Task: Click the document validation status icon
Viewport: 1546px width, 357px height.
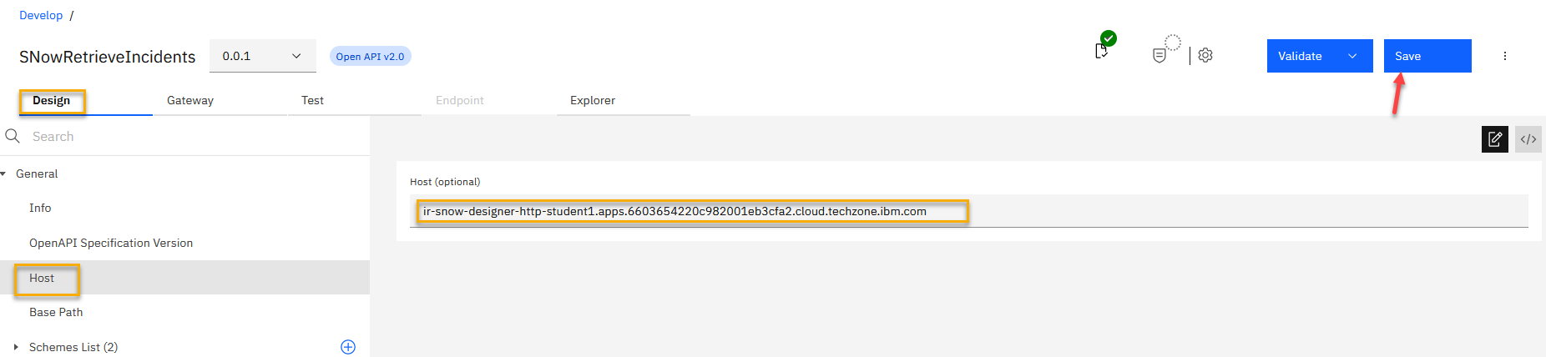Action: pyautogui.click(x=1102, y=51)
